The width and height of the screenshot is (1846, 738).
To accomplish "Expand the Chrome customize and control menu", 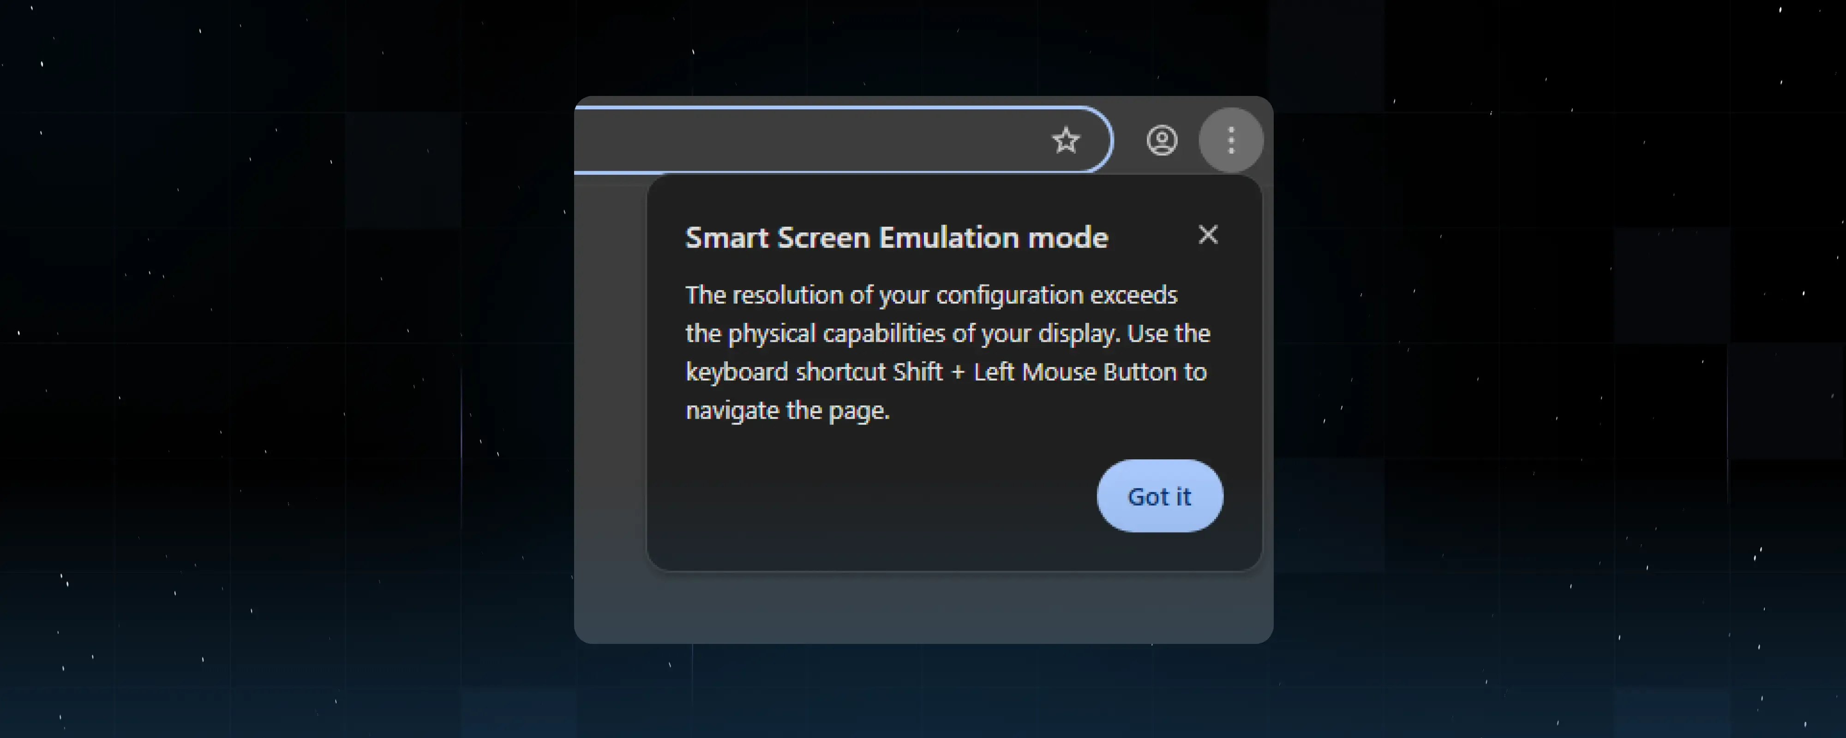I will click(x=1231, y=140).
